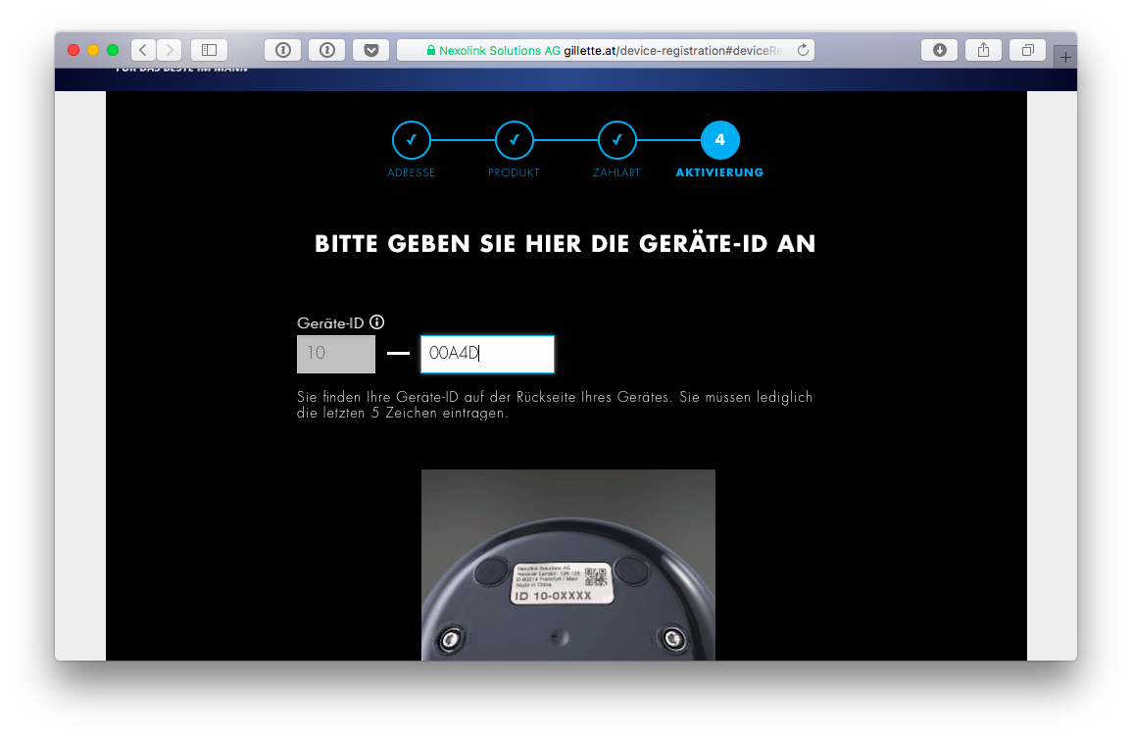This screenshot has height=739, width=1132.
Task: Focus the device ID field containing 00A4D
Action: [x=487, y=354]
